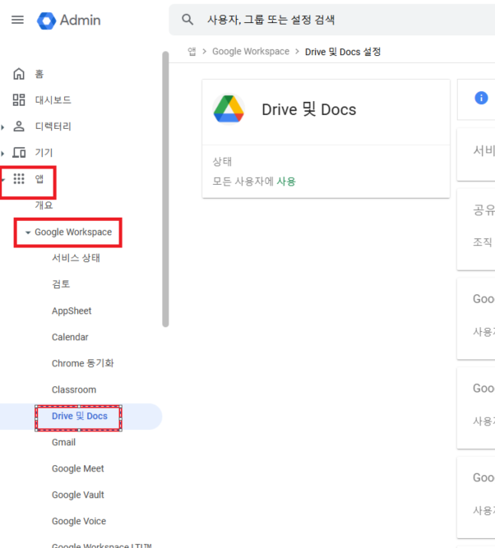Click the 대시보드 dashboard icon
The height and width of the screenshot is (548, 495).
tap(19, 100)
